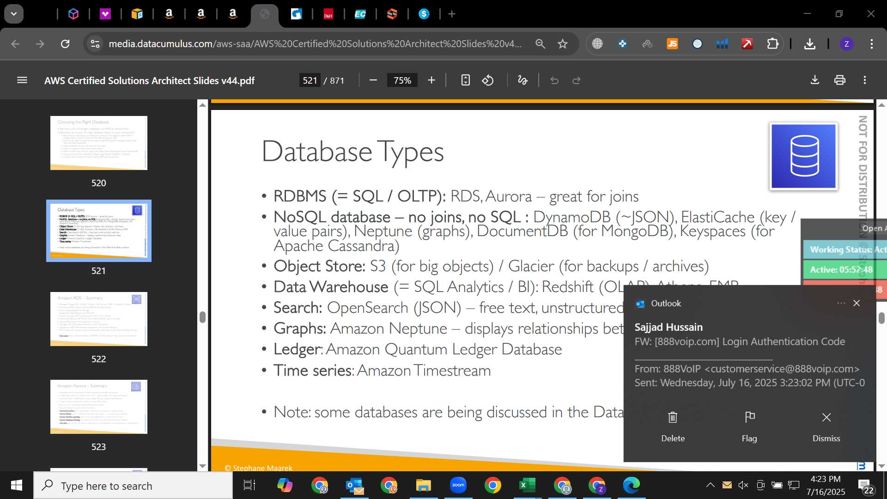Open the Extensions puzzle icon

pyautogui.click(x=772, y=44)
